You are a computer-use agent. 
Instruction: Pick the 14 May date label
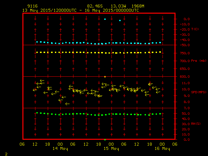click(x=60, y=149)
